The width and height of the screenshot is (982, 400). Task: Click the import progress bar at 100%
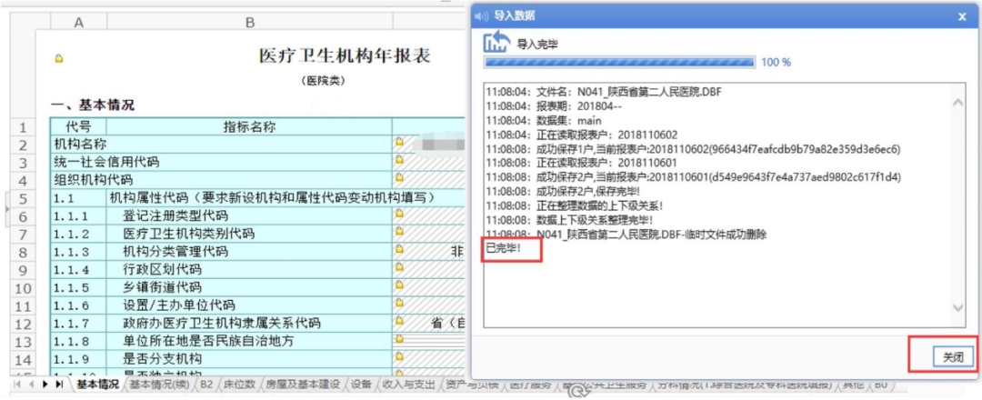point(618,62)
